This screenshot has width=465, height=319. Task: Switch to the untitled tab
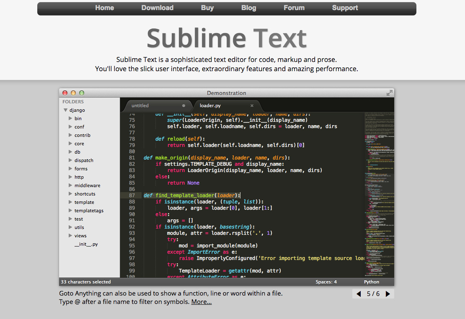point(140,106)
